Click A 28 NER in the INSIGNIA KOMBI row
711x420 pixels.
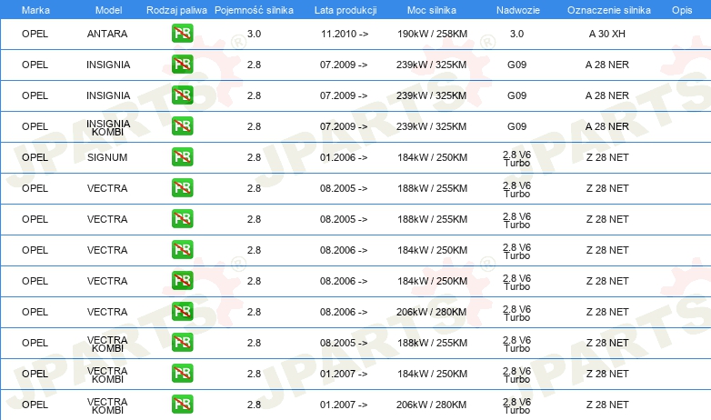(x=607, y=126)
